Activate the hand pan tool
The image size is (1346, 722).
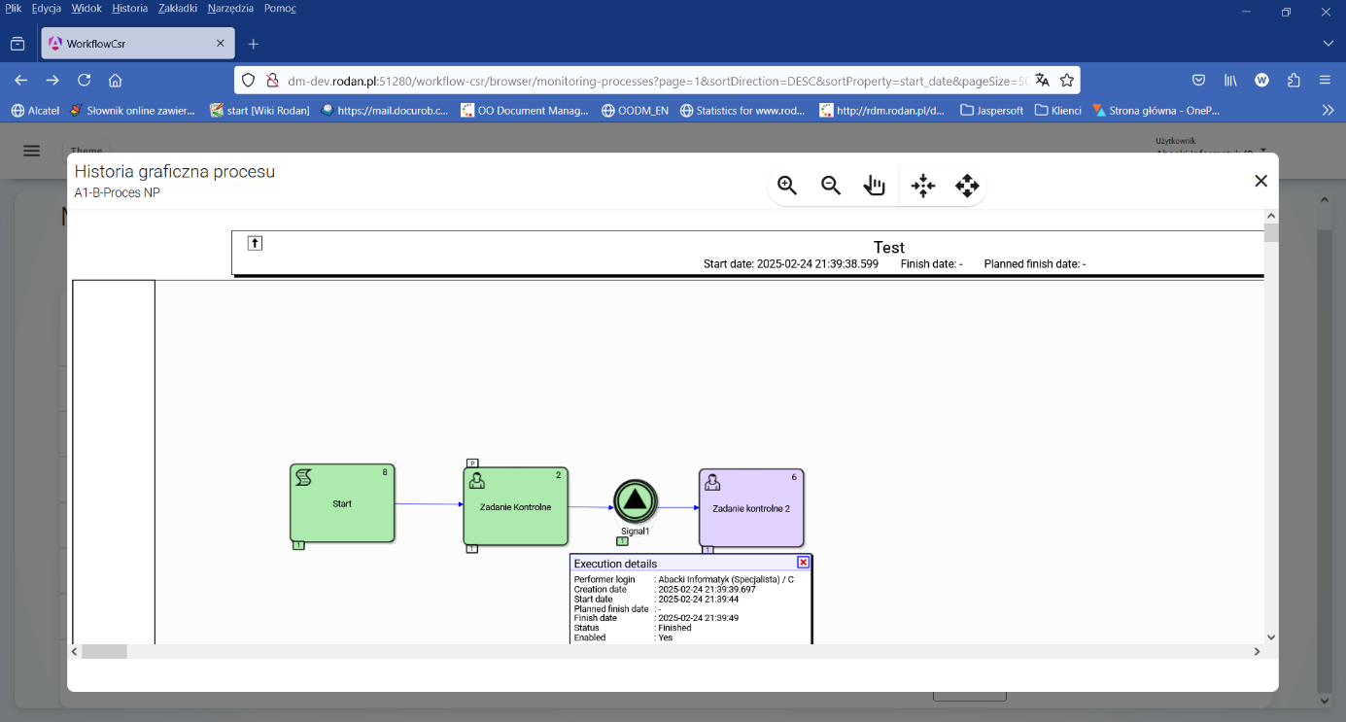[875, 185]
